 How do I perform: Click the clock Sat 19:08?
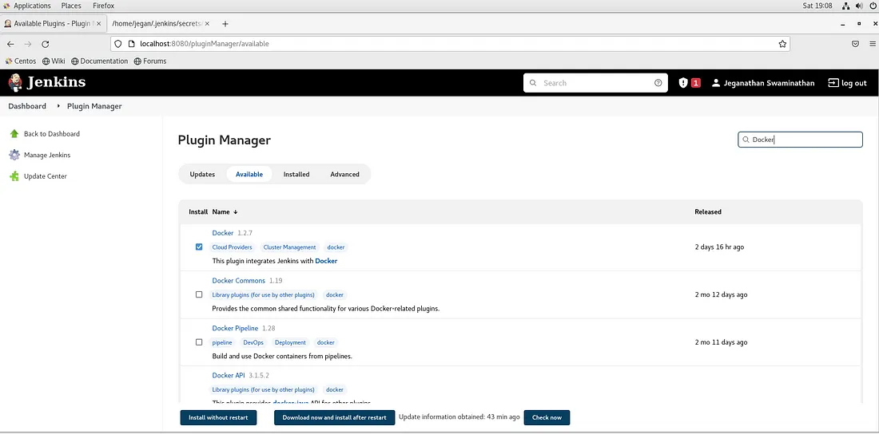[817, 6]
